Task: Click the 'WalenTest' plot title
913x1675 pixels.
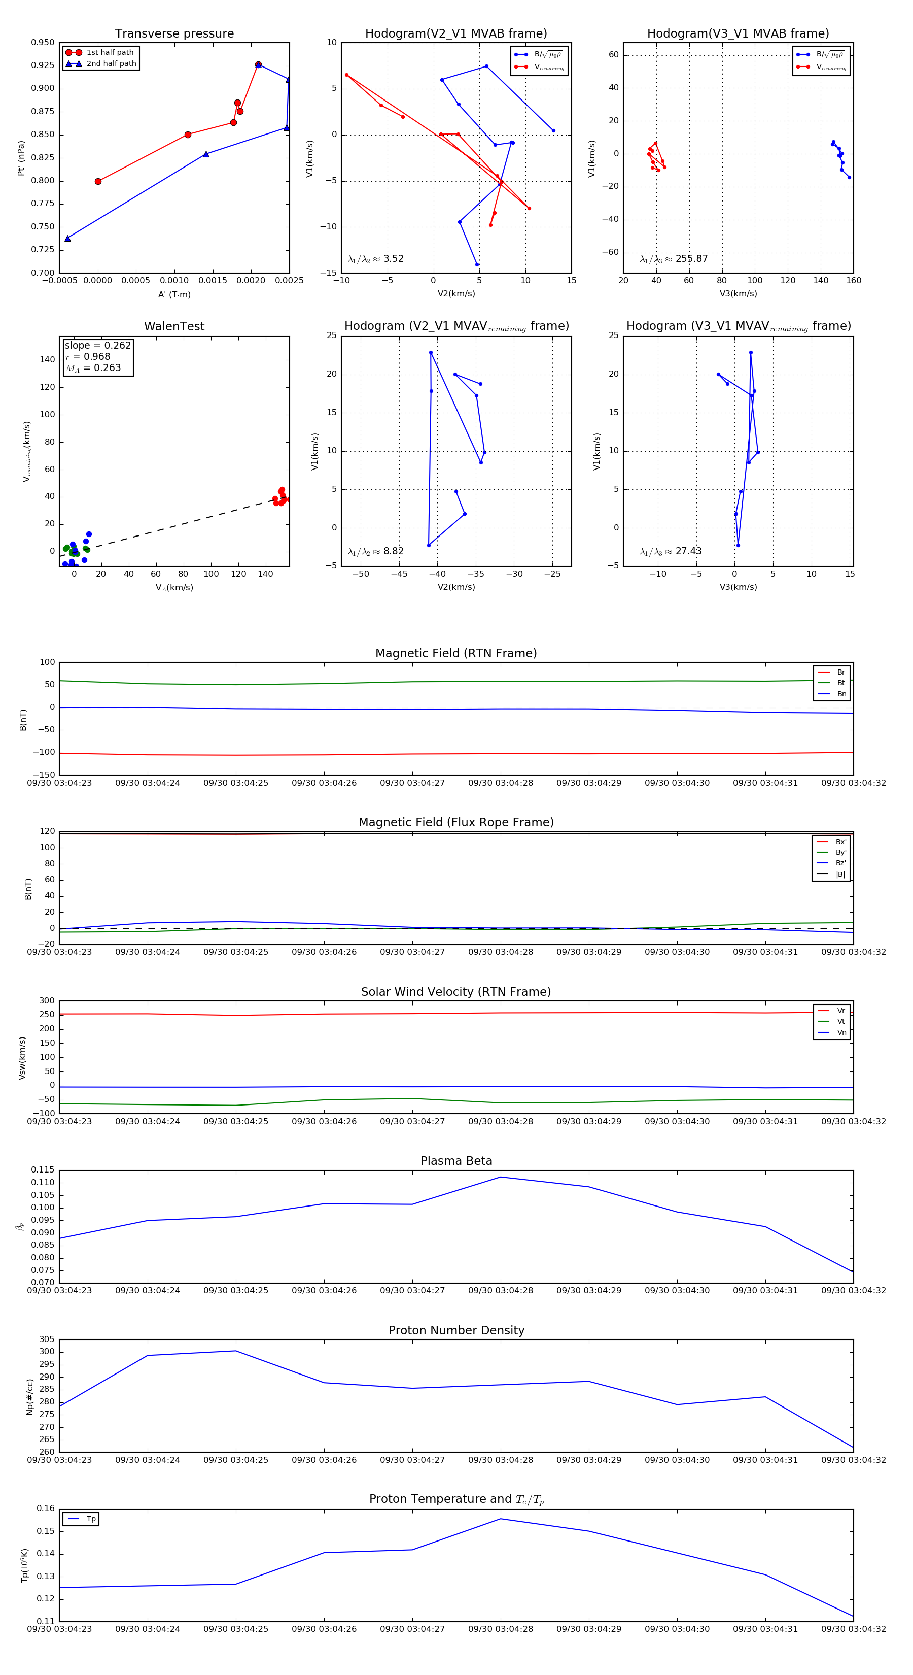Action: click(174, 326)
